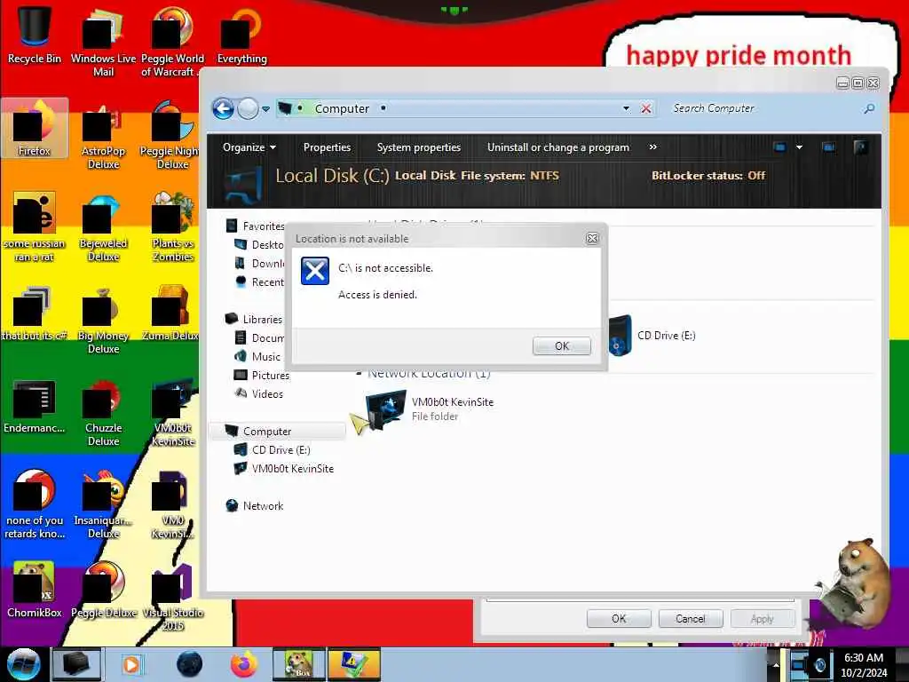Click Apply in the background properties window

point(762,619)
